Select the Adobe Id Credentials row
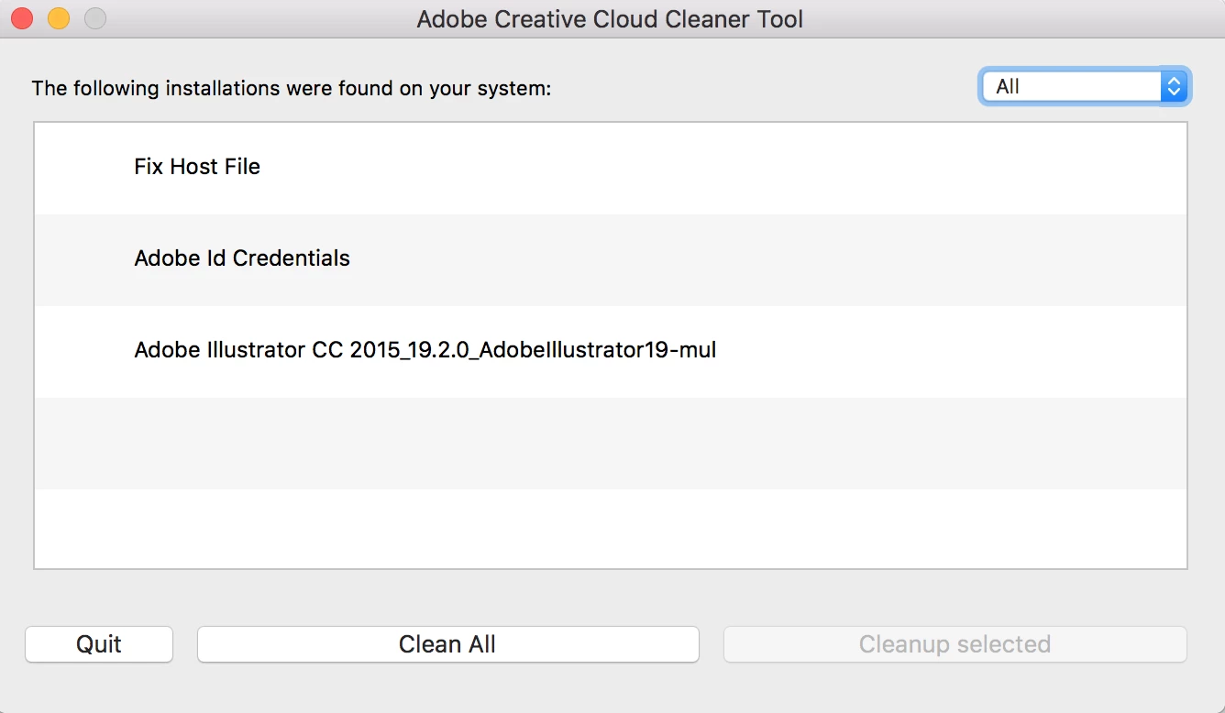Screen dimensions: 1225x713 (x=242, y=258)
